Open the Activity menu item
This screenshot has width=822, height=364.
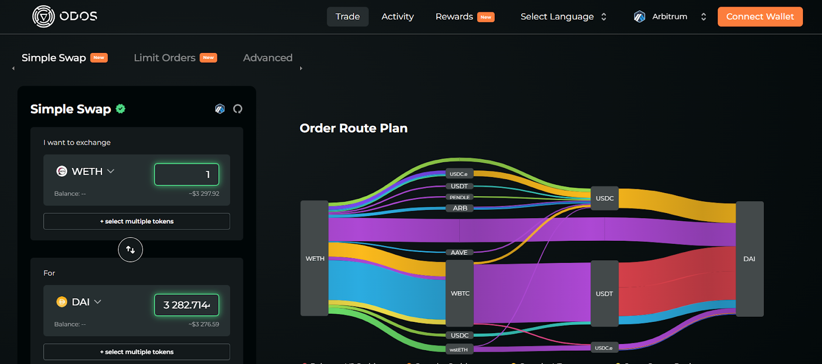(x=397, y=17)
